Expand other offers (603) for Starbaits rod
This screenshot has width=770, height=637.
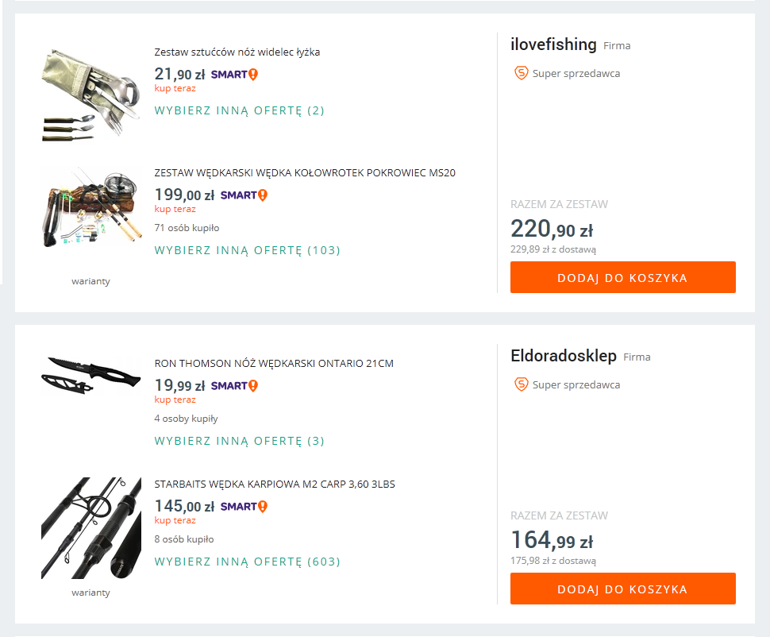point(247,562)
